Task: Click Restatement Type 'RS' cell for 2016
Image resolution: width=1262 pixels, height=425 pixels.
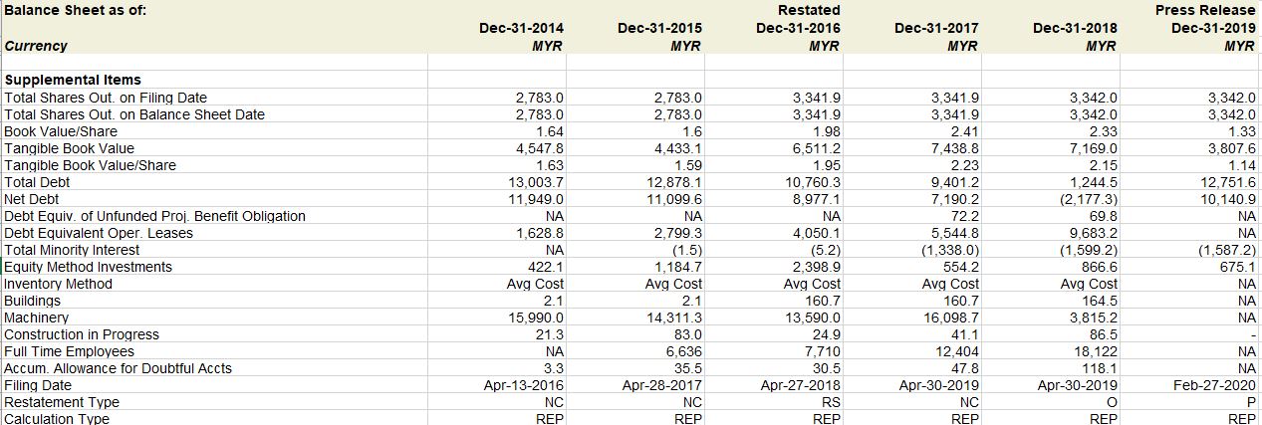Action: [x=831, y=402]
